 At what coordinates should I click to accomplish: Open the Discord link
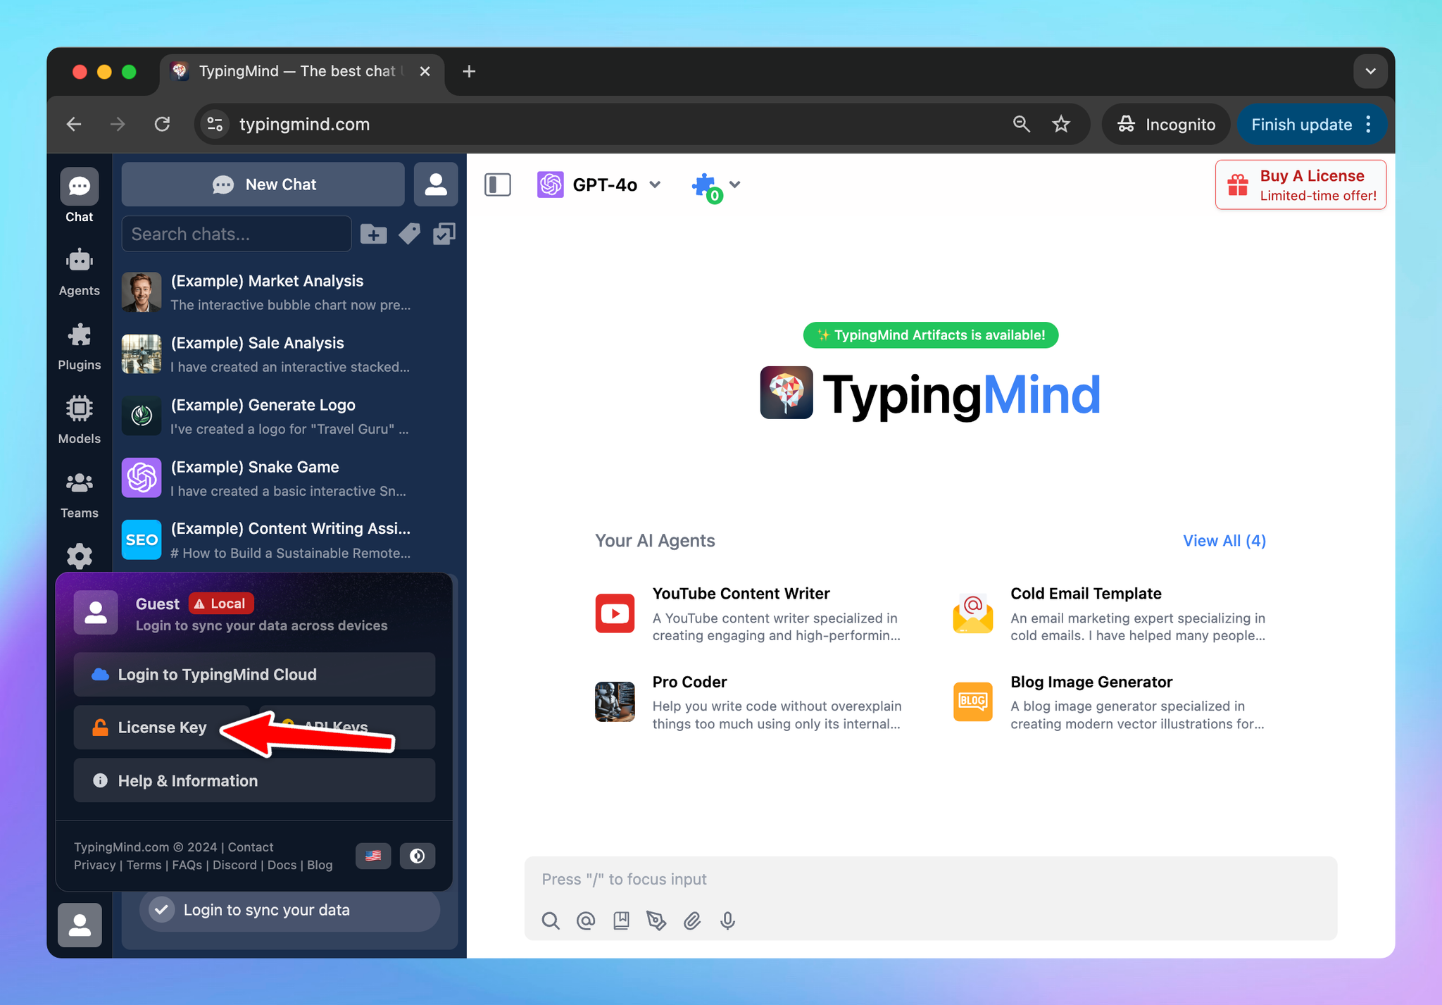[235, 865]
